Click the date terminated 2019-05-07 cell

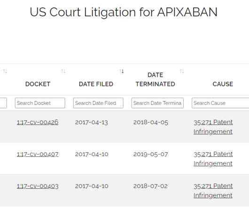(x=150, y=154)
